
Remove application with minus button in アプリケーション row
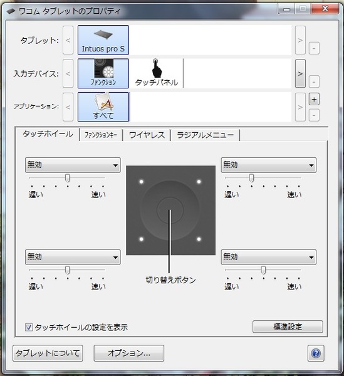tap(314, 115)
